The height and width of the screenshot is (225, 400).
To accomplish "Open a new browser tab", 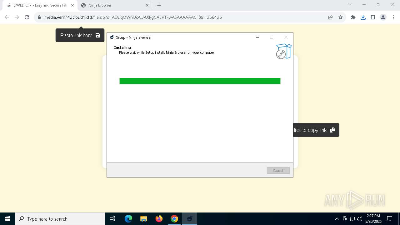I will click(x=159, y=5).
